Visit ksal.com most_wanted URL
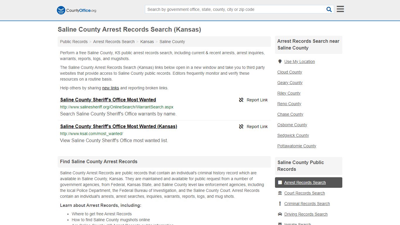Screen dimensions: 400x225 (x=91, y=134)
